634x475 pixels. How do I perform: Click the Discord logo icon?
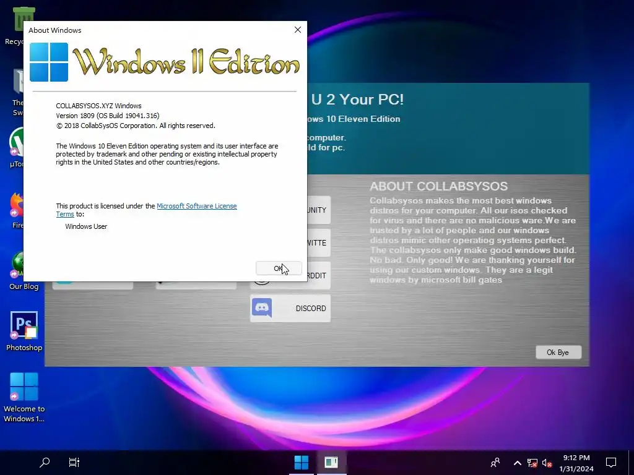click(x=262, y=308)
